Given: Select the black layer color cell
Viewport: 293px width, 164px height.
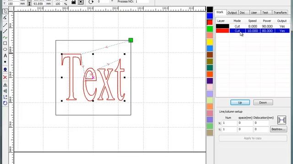Looking at the screenshot, I should click(x=222, y=26).
